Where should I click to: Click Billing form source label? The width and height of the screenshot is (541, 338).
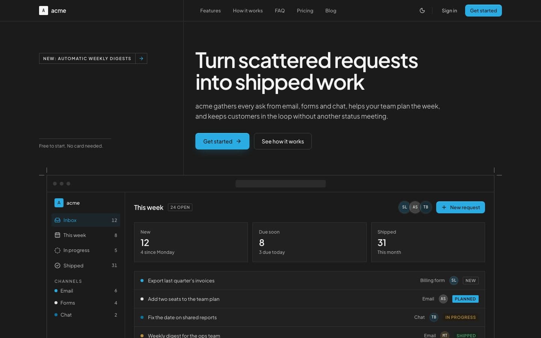(x=432, y=281)
